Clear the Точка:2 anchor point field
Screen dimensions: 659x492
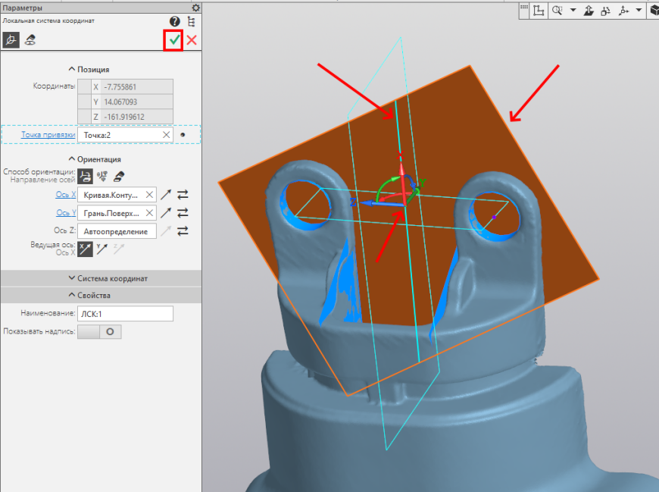[x=167, y=135]
